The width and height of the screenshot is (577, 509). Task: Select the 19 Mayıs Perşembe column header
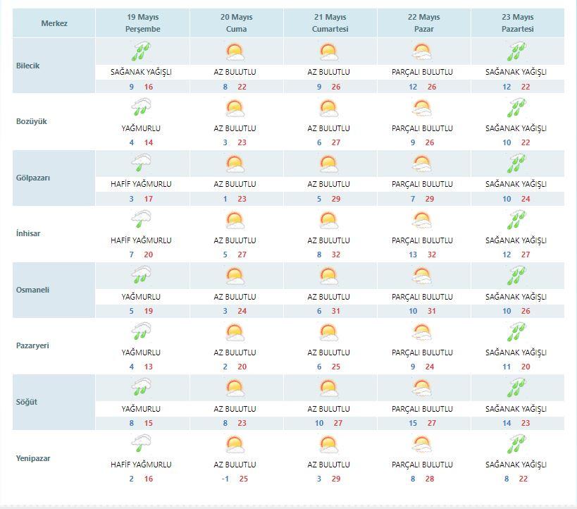[143, 23]
